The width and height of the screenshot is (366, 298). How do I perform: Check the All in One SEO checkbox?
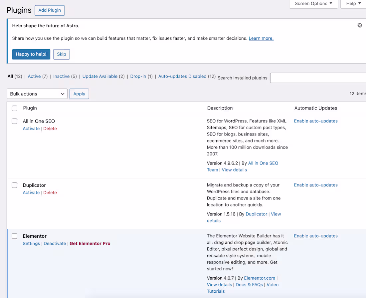14,121
